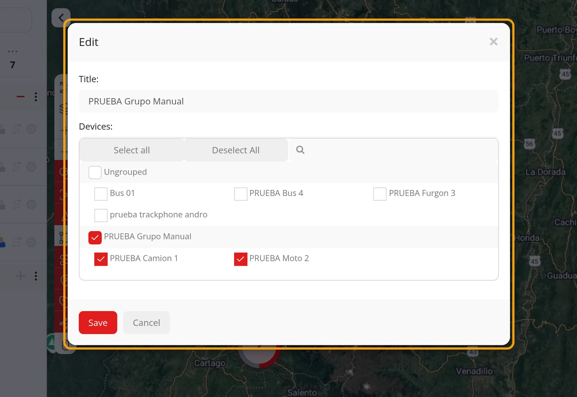Click the "Venadillo" map label

click(474, 371)
